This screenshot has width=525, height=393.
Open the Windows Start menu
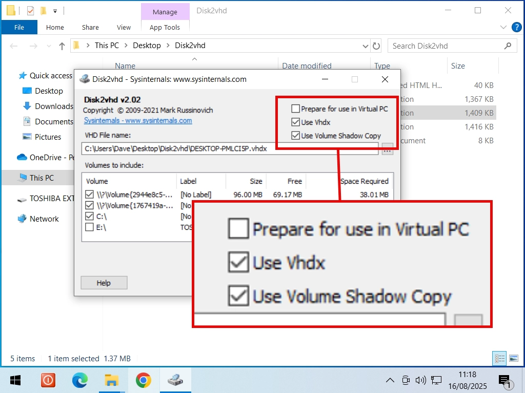pyautogui.click(x=15, y=380)
